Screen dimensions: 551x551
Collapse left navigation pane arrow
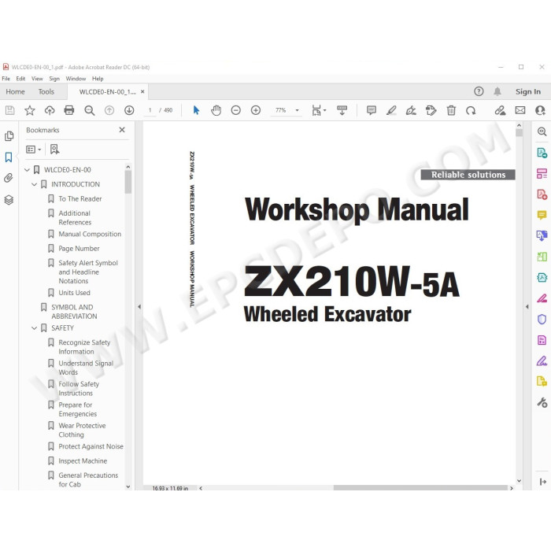coord(139,306)
